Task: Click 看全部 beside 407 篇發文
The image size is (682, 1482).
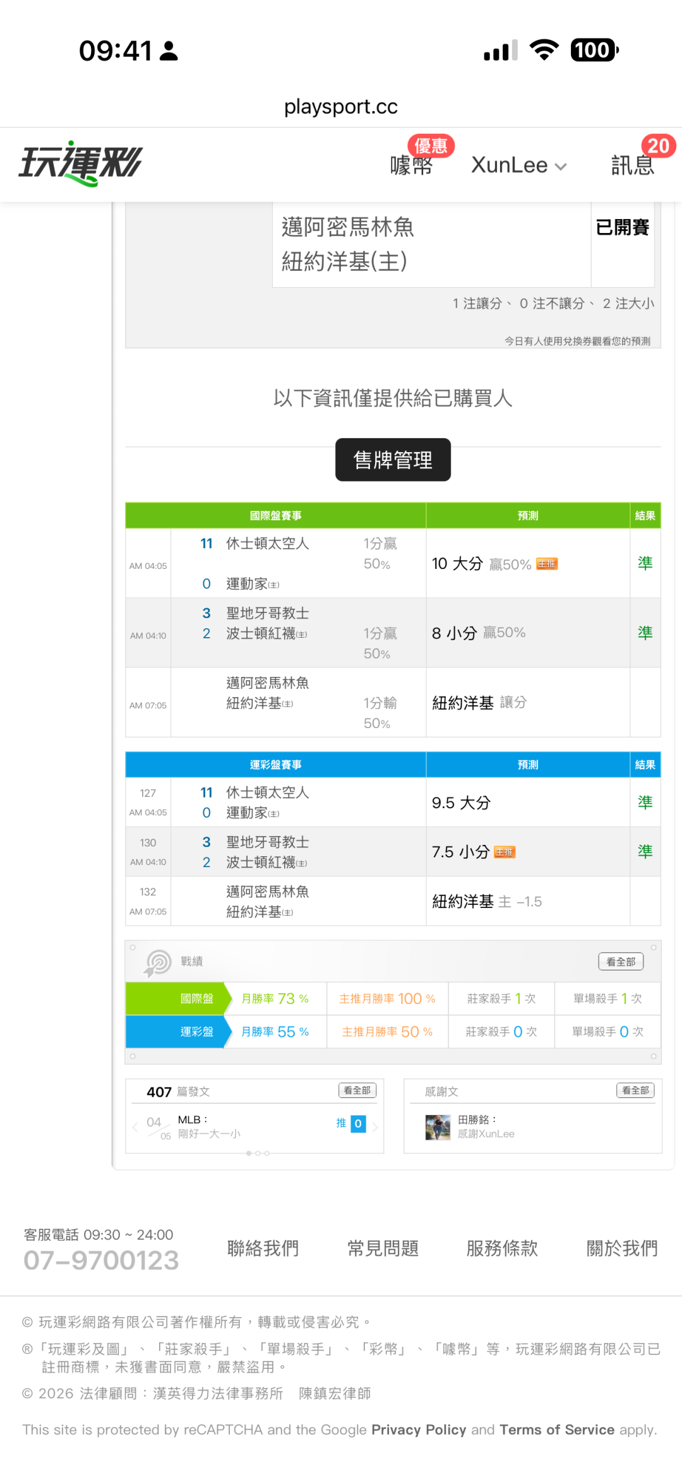Action: (x=357, y=1091)
